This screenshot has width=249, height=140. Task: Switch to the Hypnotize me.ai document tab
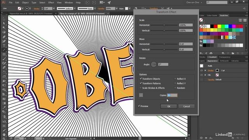point(31,14)
